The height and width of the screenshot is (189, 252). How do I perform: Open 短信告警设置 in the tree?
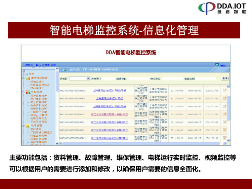39,136
